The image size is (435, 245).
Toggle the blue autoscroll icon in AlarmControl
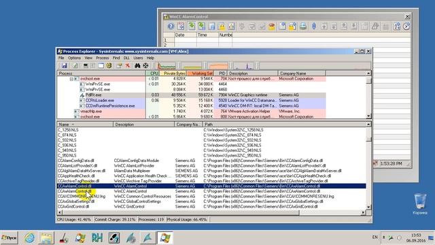(x=314, y=27)
